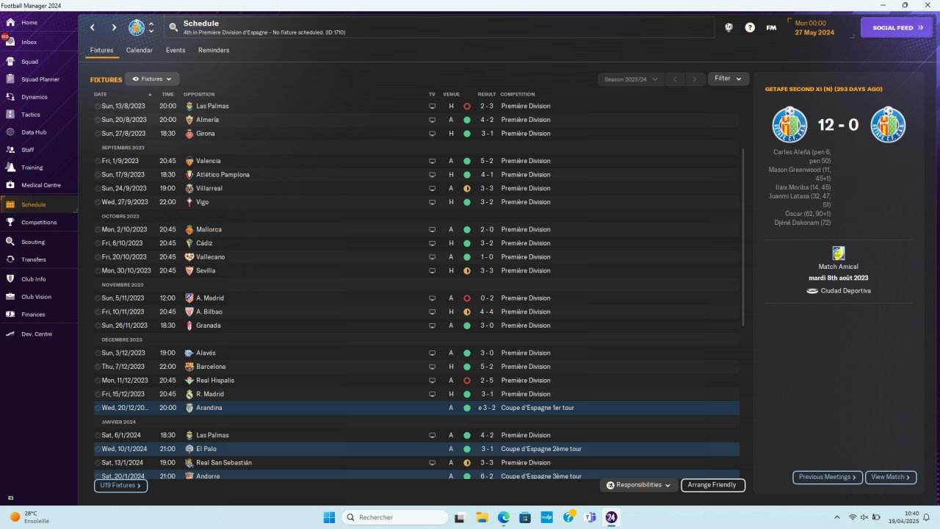
Task: Toggle the reminder circle for Fri, 1/9/2023
Action: tap(98, 161)
